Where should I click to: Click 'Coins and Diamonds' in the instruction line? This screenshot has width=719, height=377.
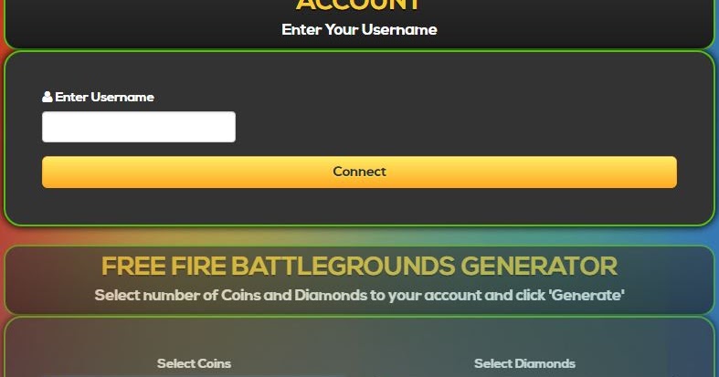(294, 295)
